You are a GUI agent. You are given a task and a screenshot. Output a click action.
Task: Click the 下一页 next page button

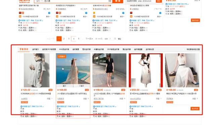[x=89, y=39]
